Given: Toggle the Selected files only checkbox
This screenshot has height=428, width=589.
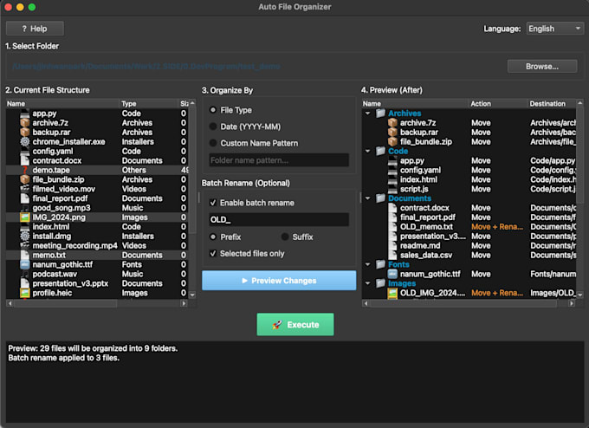Looking at the screenshot, I should click(213, 254).
